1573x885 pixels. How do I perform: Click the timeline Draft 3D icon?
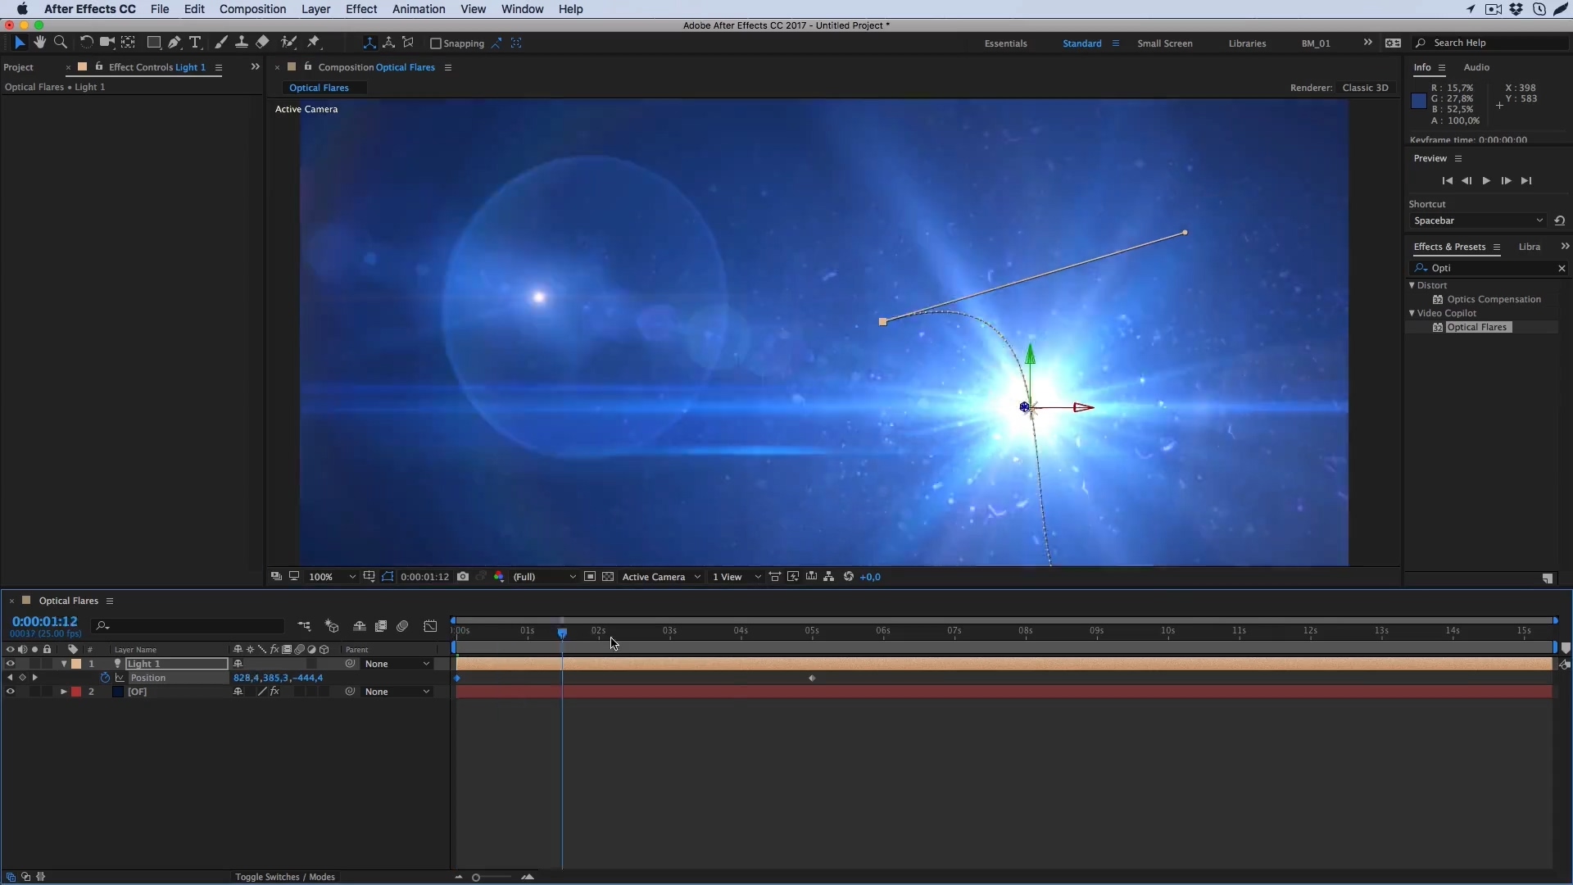(x=332, y=626)
